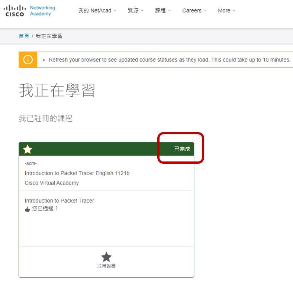293x282 pixels.
Task: Click the thumbs-up passed icon
Action: coord(28,209)
